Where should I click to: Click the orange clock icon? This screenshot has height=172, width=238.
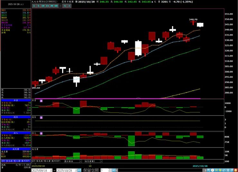point(213,170)
